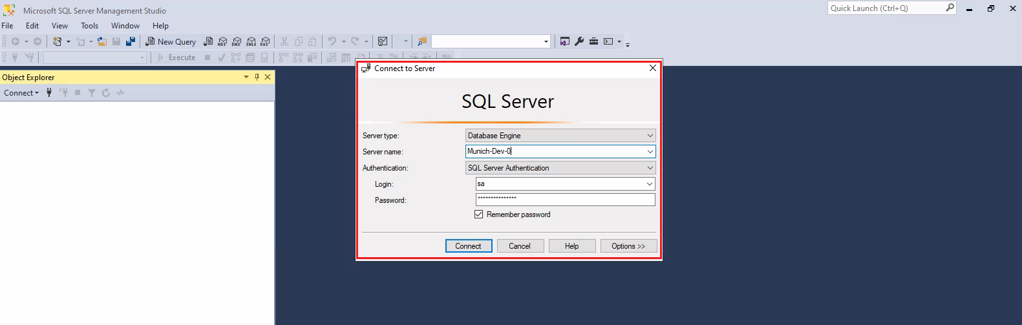
Task: Toggle the Object Explorer auto-hide pin
Action: [257, 77]
